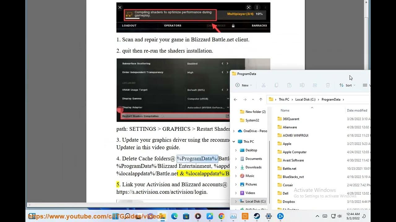This screenshot has width=396, height=222.
Task: Open the New dropdown in Explorer
Action: [244, 85]
